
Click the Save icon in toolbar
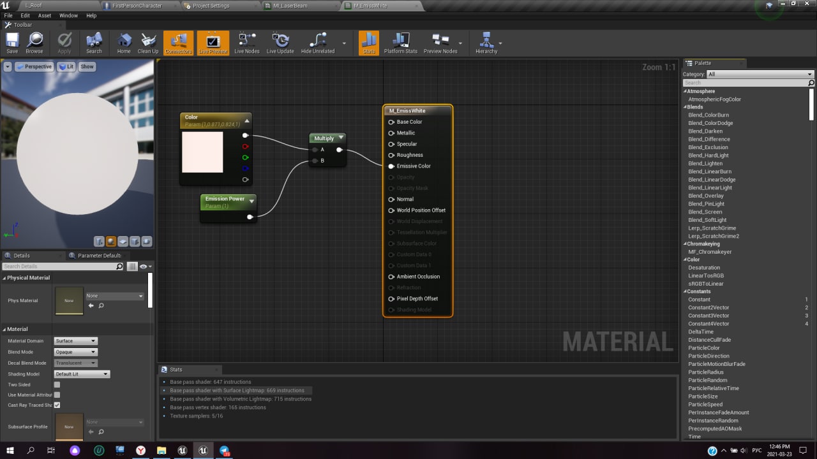click(x=12, y=43)
